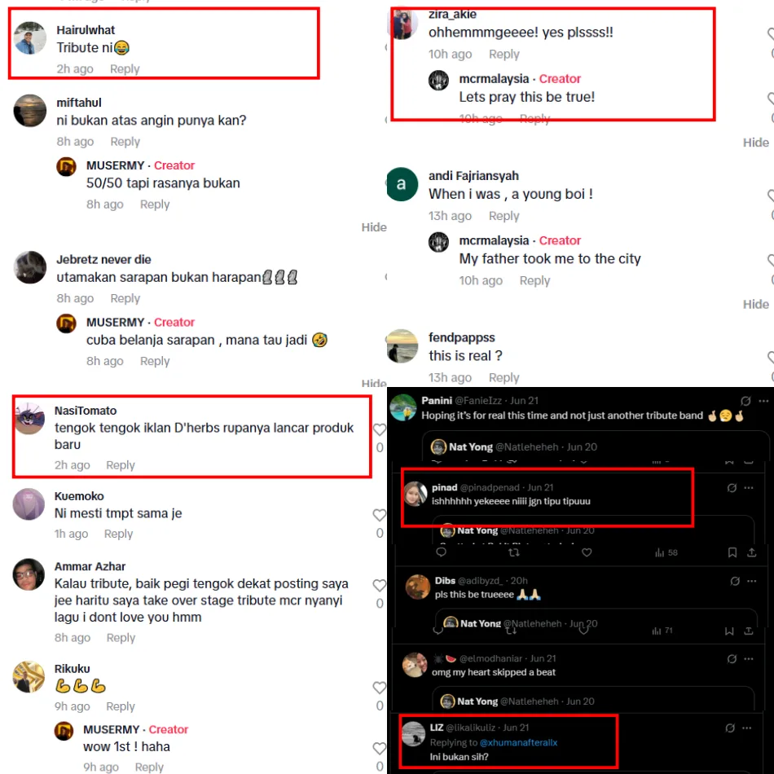
Task: Open more options on Panini's tweet
Action: click(x=763, y=401)
